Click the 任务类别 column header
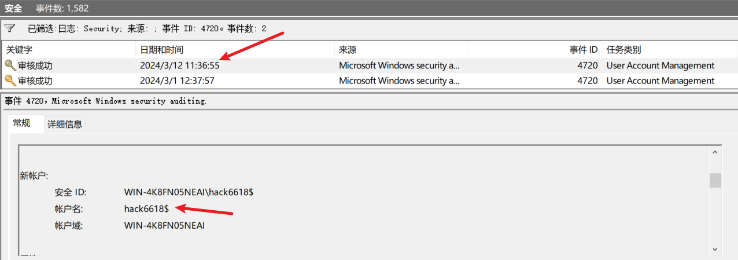The width and height of the screenshot is (738, 260). click(x=668, y=50)
